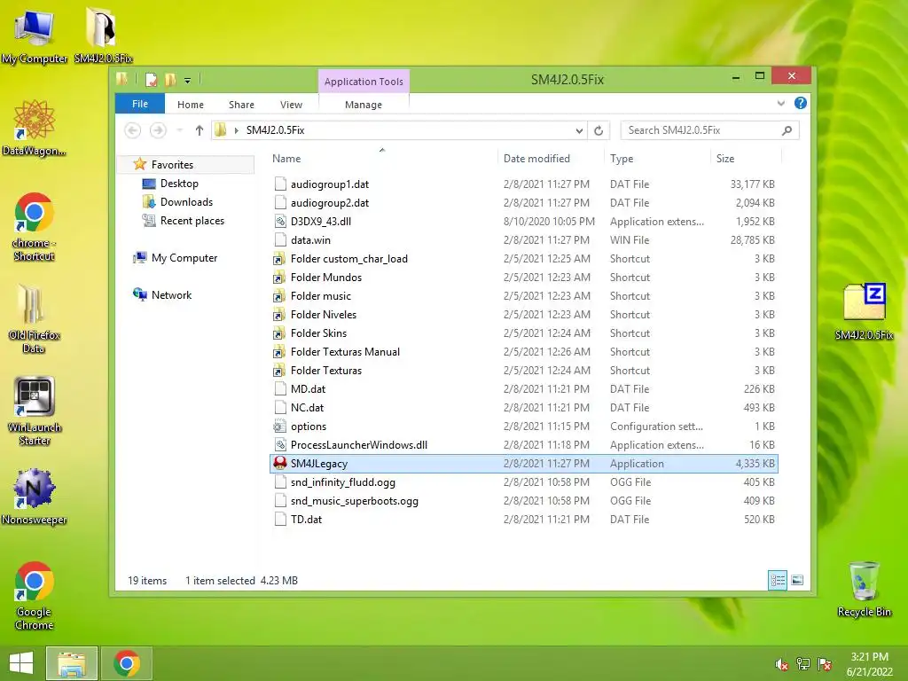
Task: Open the Recycle Bin
Action: pyautogui.click(x=864, y=589)
